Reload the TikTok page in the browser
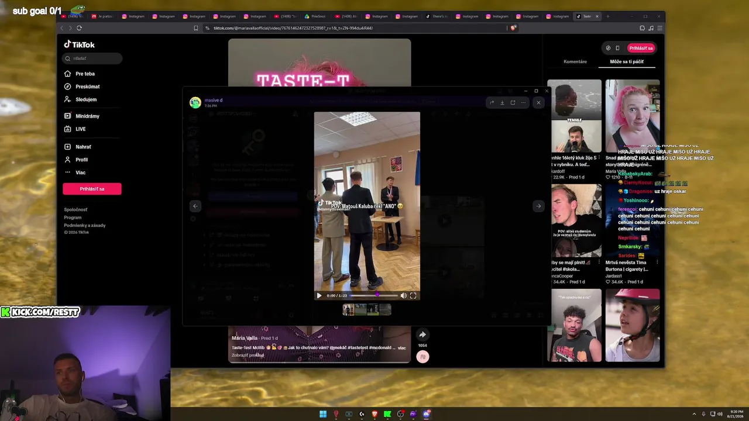 tap(79, 28)
